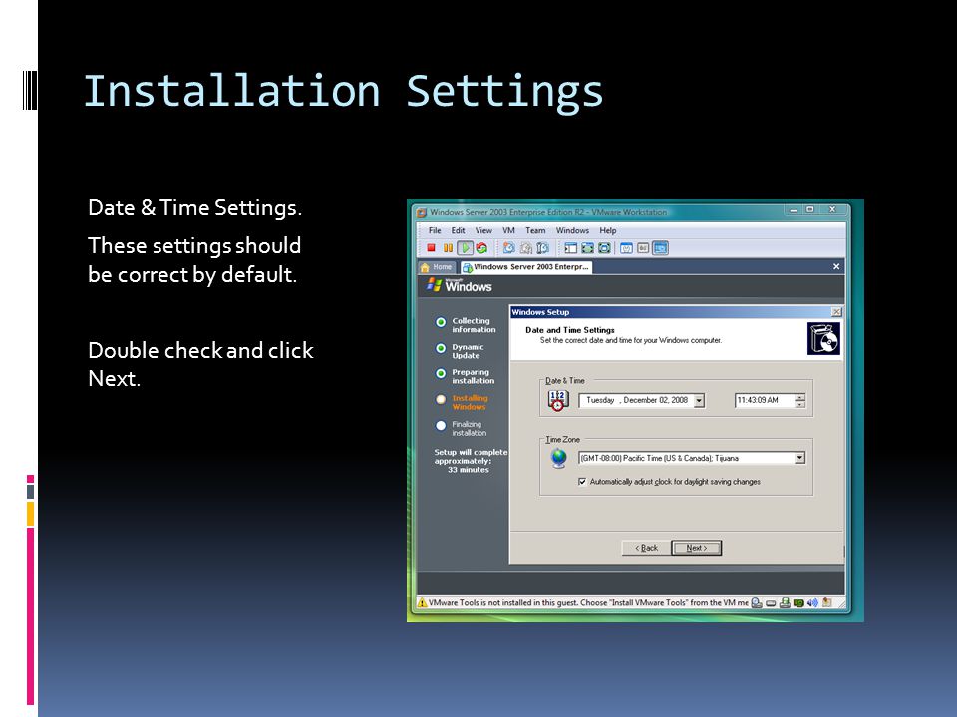This screenshot has height=717, width=957.
Task: Minimize the VMware Workstation window
Action: 793,210
